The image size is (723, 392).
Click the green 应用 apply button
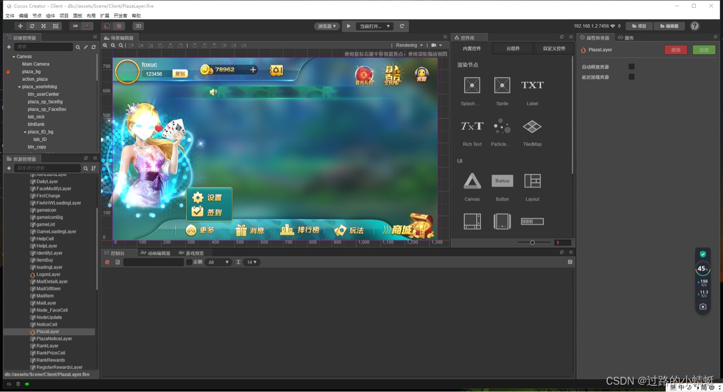pyautogui.click(x=703, y=50)
